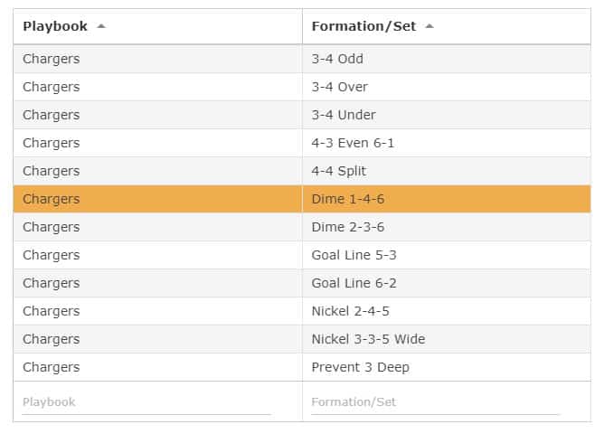Click the Formation/Set column sort arrow

429,26
